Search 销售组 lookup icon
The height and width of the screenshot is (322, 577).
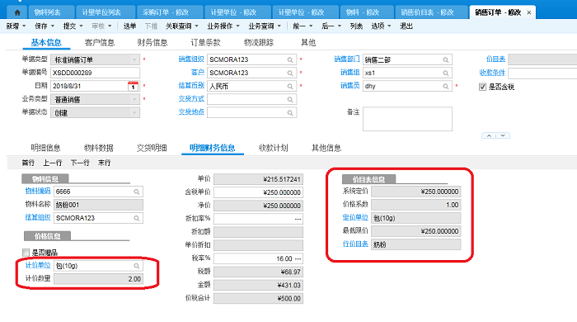[x=446, y=73]
